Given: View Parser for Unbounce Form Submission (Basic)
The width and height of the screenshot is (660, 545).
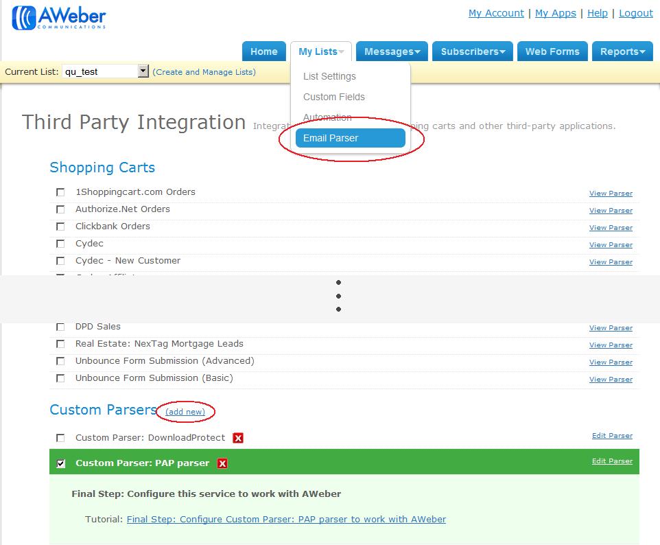Looking at the screenshot, I should (611, 380).
